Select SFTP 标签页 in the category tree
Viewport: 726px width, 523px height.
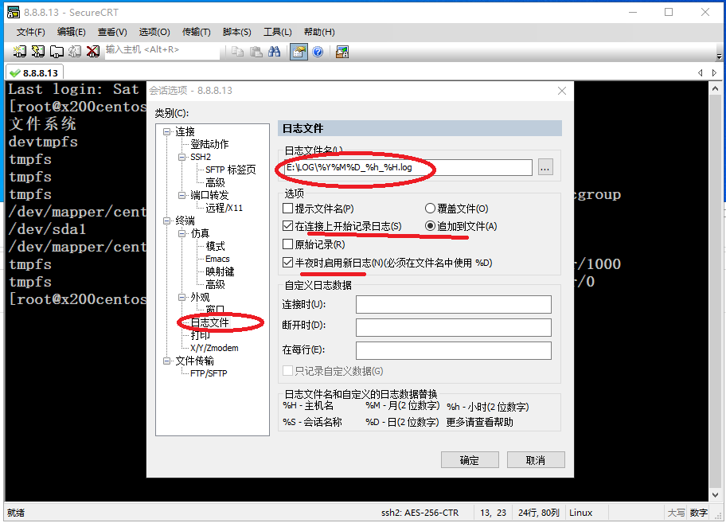(x=231, y=170)
